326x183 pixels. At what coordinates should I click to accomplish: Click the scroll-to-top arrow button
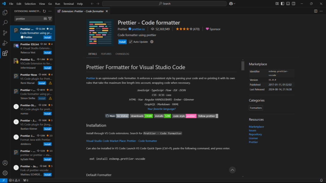tap(232, 170)
